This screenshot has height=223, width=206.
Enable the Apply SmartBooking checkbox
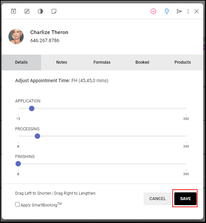[18, 204]
